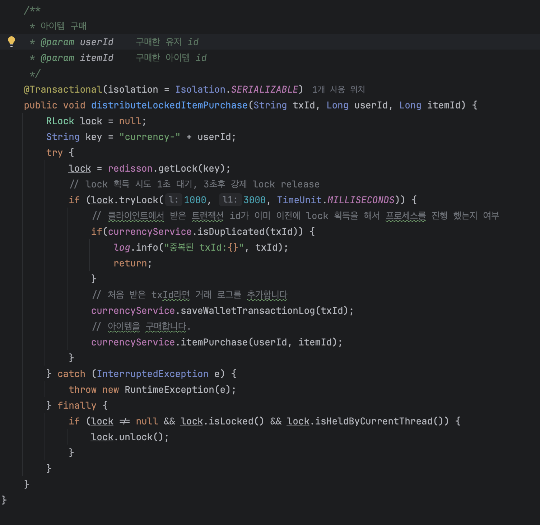Click the '1개 사용 위치' usages hint

click(338, 89)
